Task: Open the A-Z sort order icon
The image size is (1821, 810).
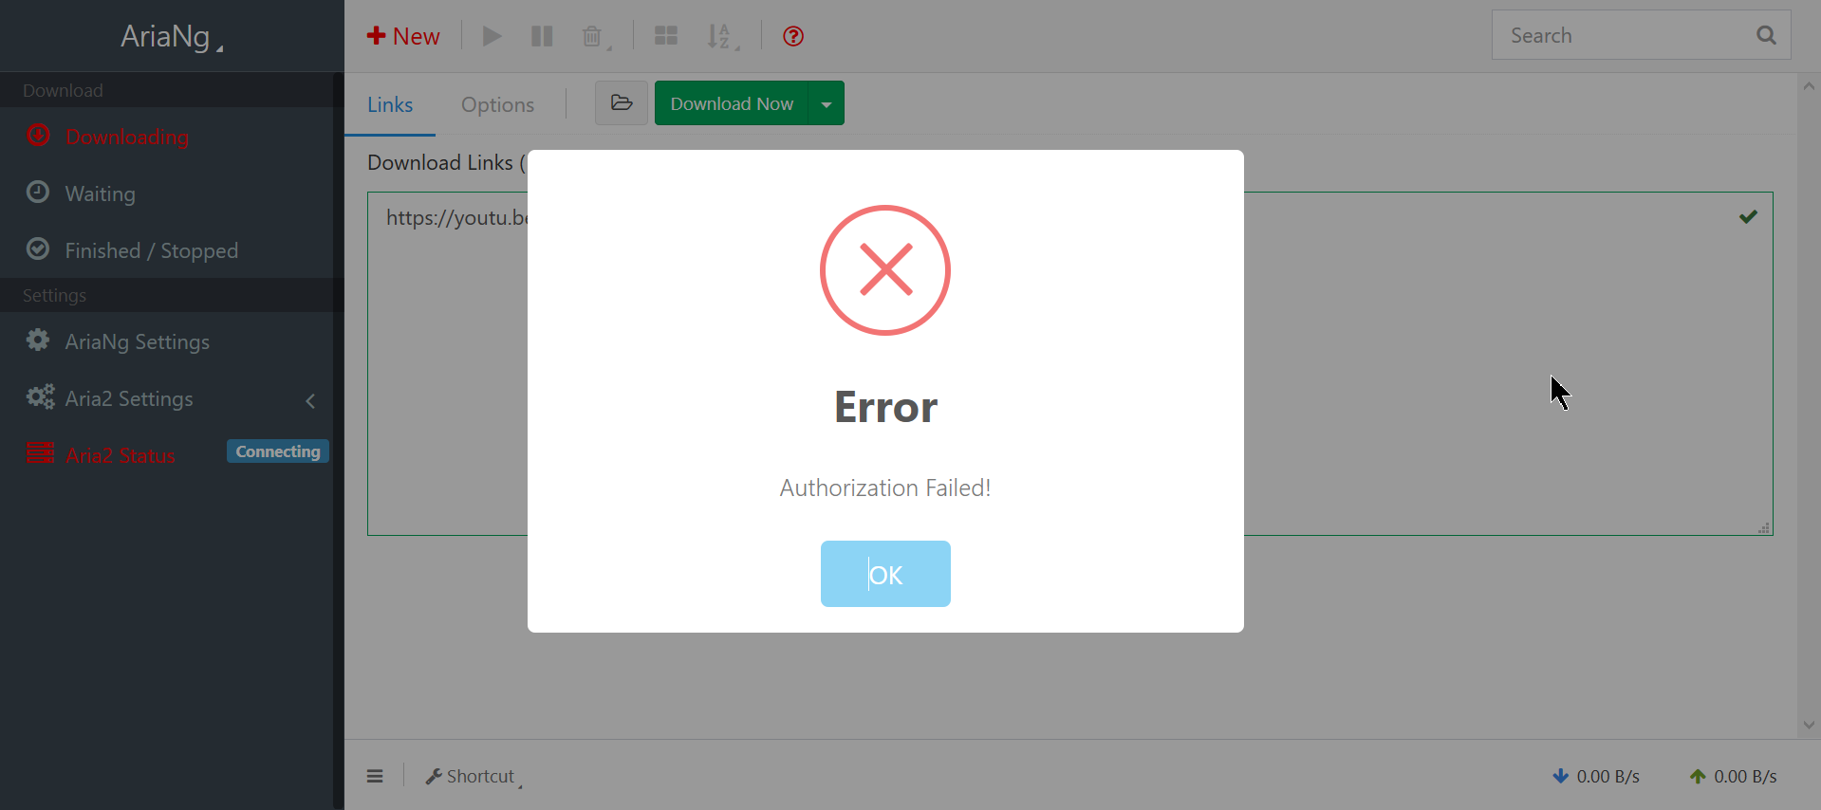Action: tap(721, 36)
